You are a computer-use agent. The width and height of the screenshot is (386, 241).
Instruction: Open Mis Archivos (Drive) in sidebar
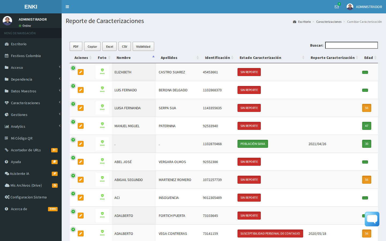tap(31, 185)
